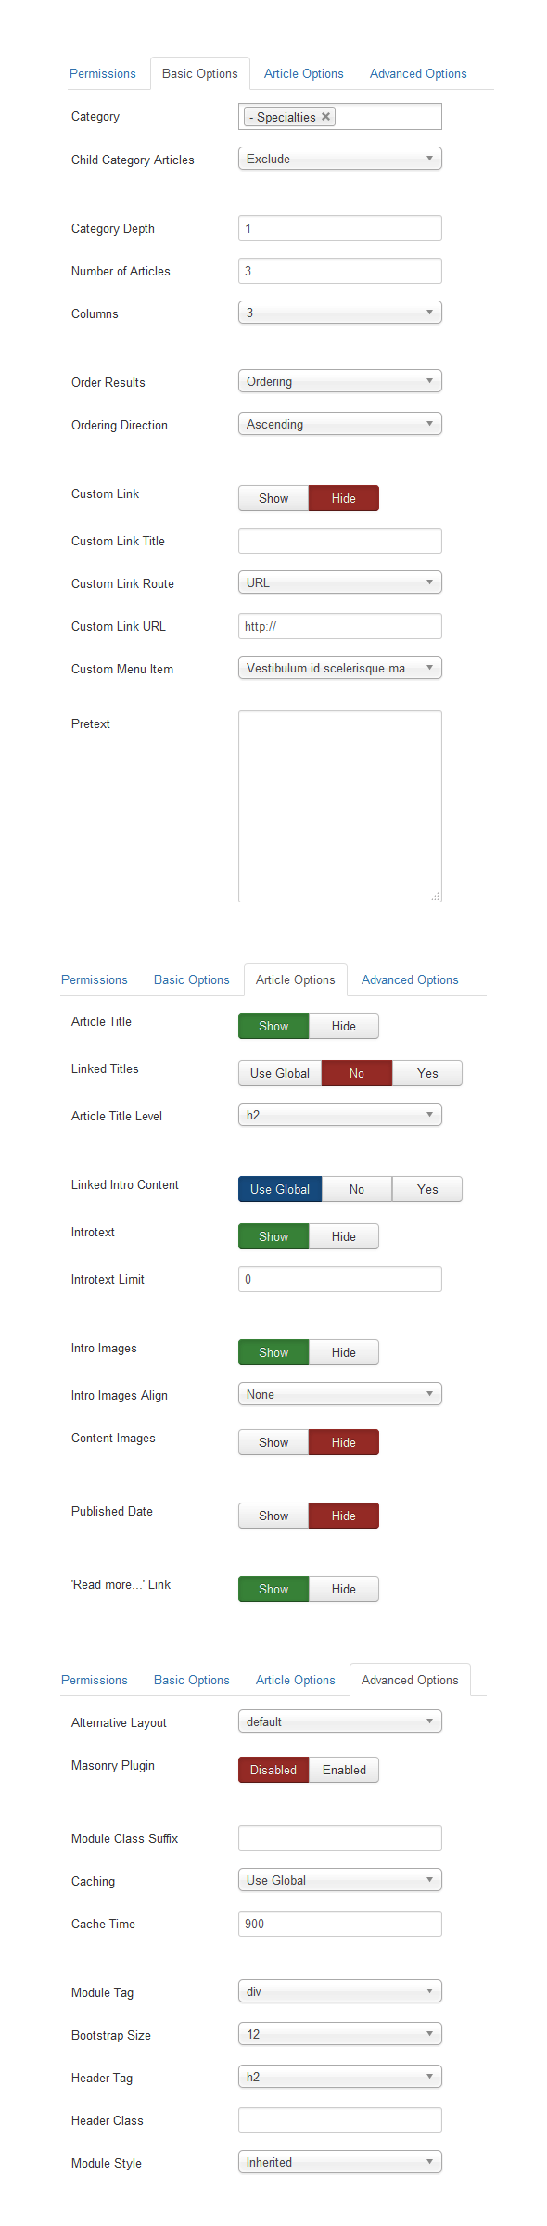Switch to the topmost Permissions tab
The width and height of the screenshot is (547, 2226).
click(103, 73)
